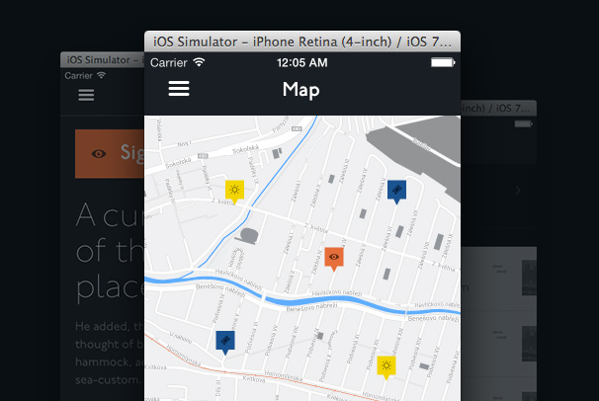
Task: Select the blue ticket marker near Zálešná IV
Action: pyautogui.click(x=396, y=189)
